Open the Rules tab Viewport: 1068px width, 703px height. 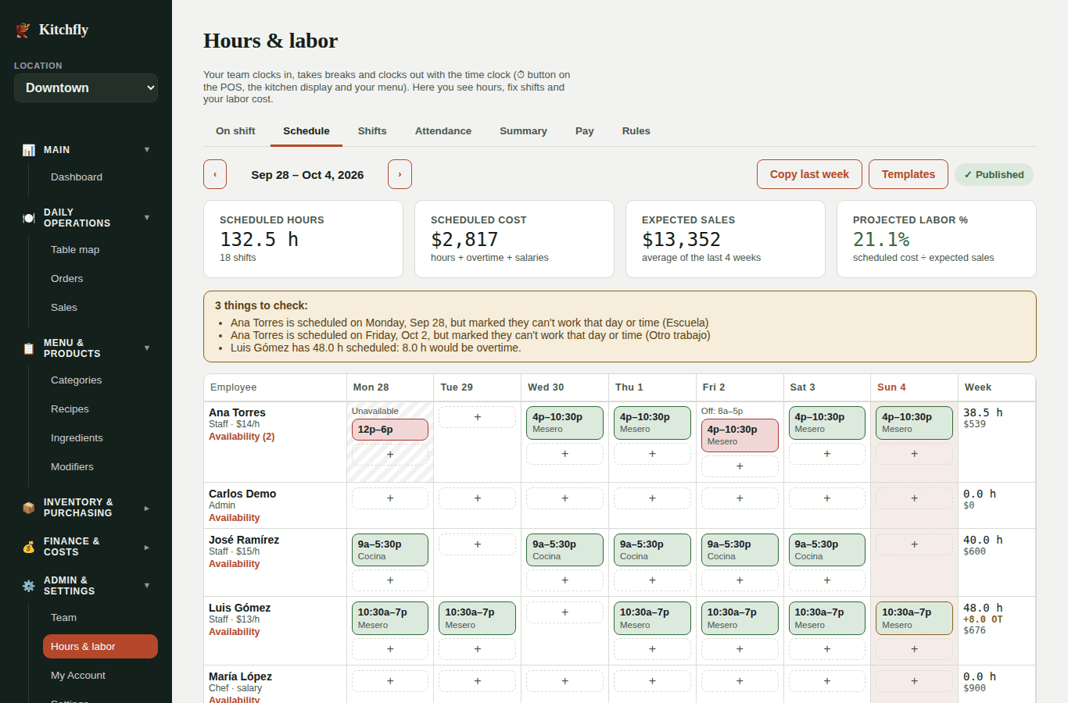tap(636, 131)
